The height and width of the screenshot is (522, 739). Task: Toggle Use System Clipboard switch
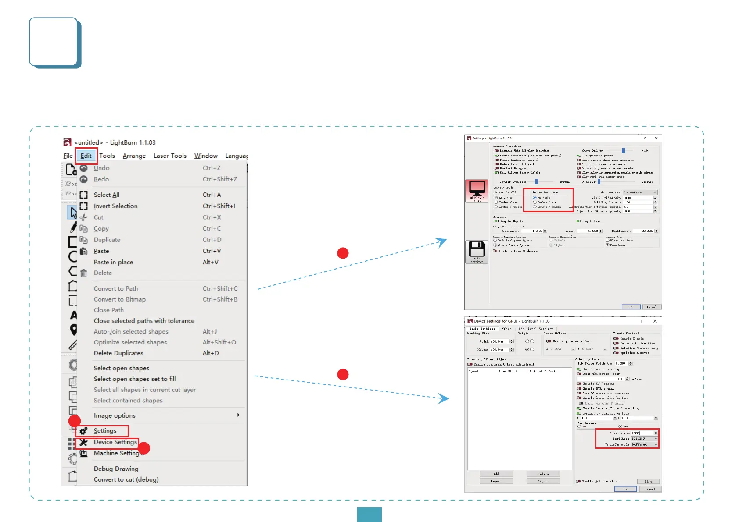point(579,156)
